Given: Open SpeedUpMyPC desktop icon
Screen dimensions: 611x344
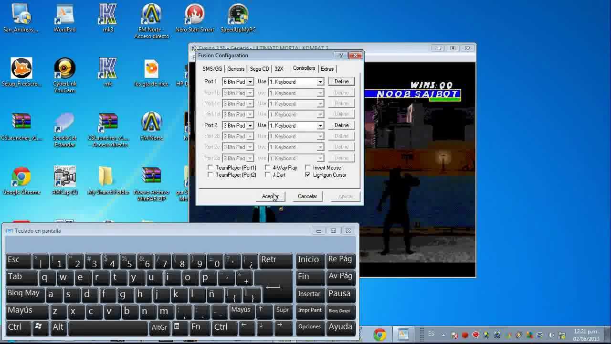Looking at the screenshot, I should [238, 18].
